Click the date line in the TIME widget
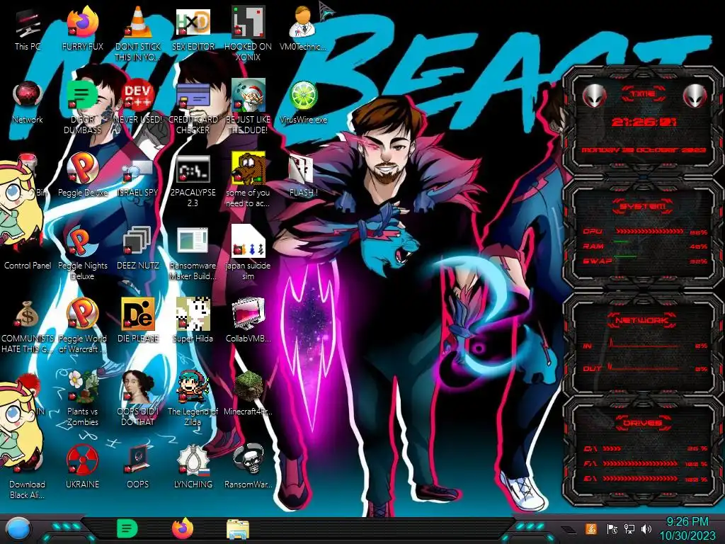The width and height of the screenshot is (725, 544). [x=644, y=150]
